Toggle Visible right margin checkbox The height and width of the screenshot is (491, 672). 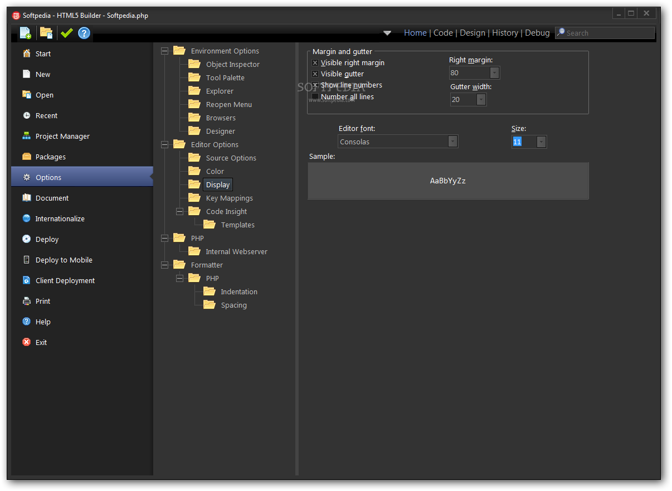315,63
